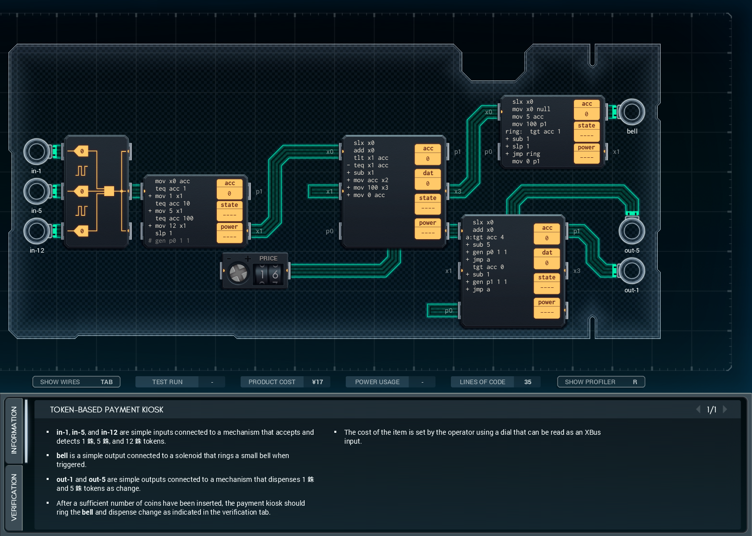This screenshot has width=752, height=536.
Task: Go to previous information page arrow
Action: 698,409
